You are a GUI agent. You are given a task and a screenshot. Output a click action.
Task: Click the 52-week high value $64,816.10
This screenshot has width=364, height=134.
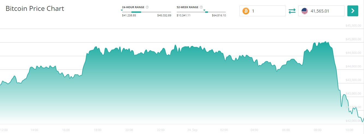(x=219, y=15)
